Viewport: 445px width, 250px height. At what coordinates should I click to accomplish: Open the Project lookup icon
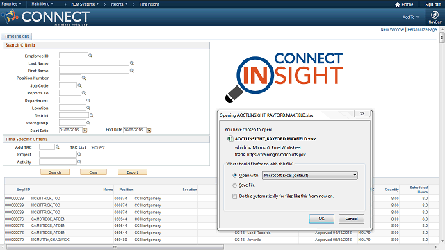point(79,154)
